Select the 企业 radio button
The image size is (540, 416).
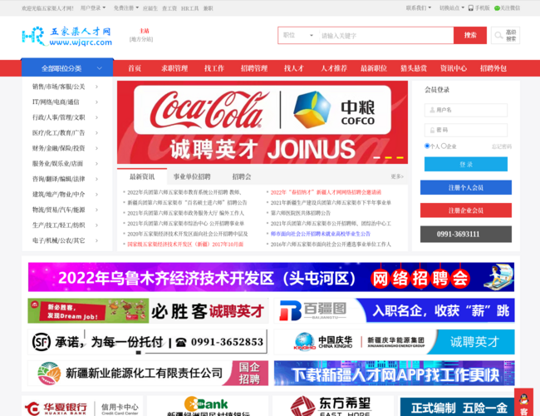pos(444,146)
